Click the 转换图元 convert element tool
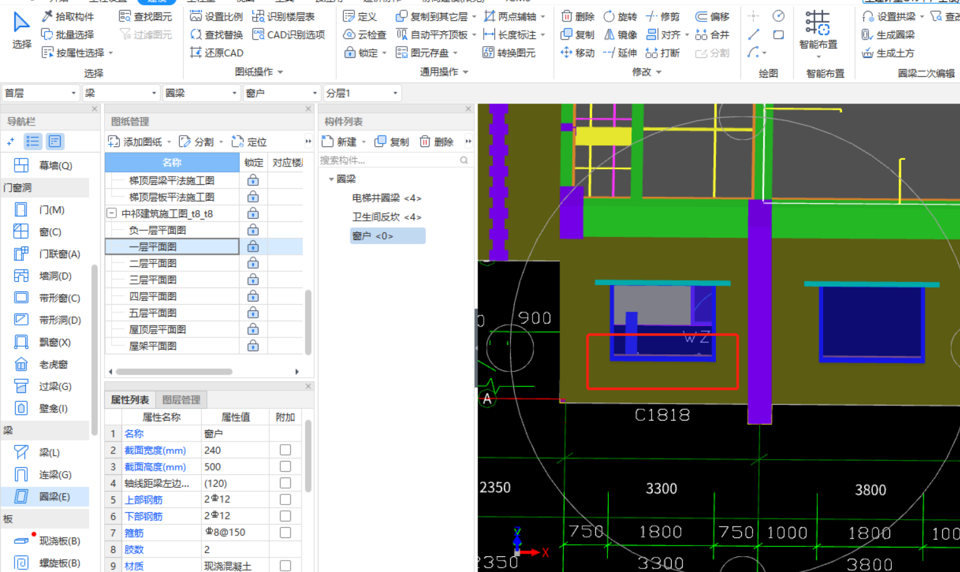Image resolution: width=960 pixels, height=572 pixels. [x=509, y=53]
